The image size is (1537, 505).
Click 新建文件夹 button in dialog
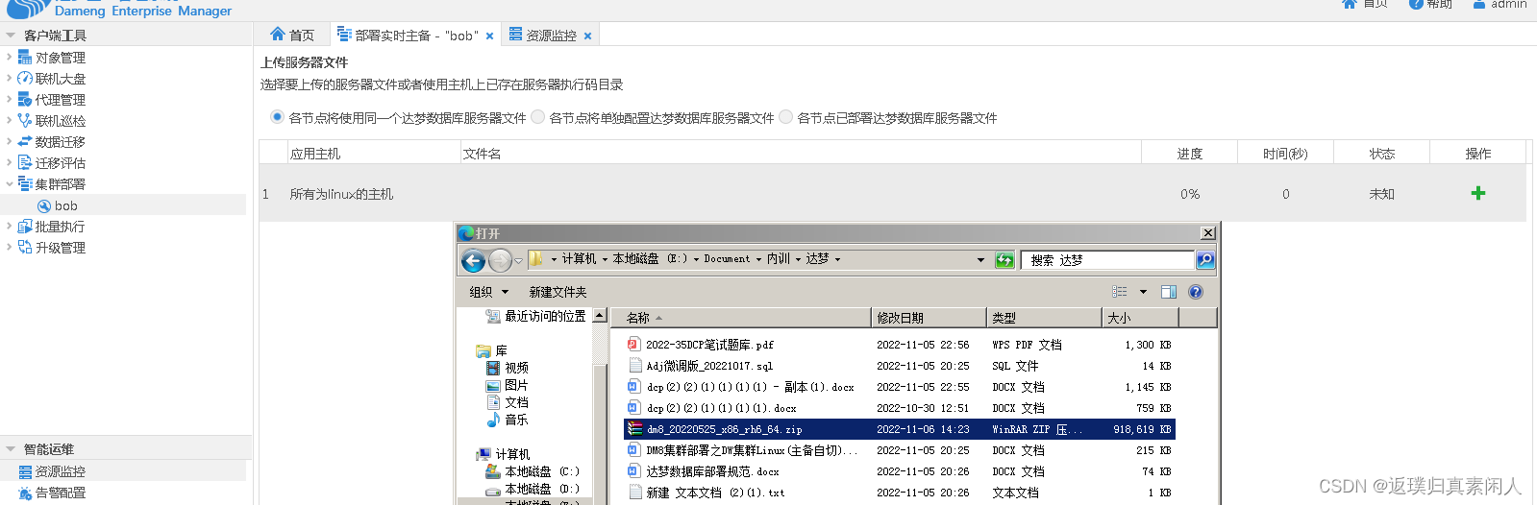(558, 292)
